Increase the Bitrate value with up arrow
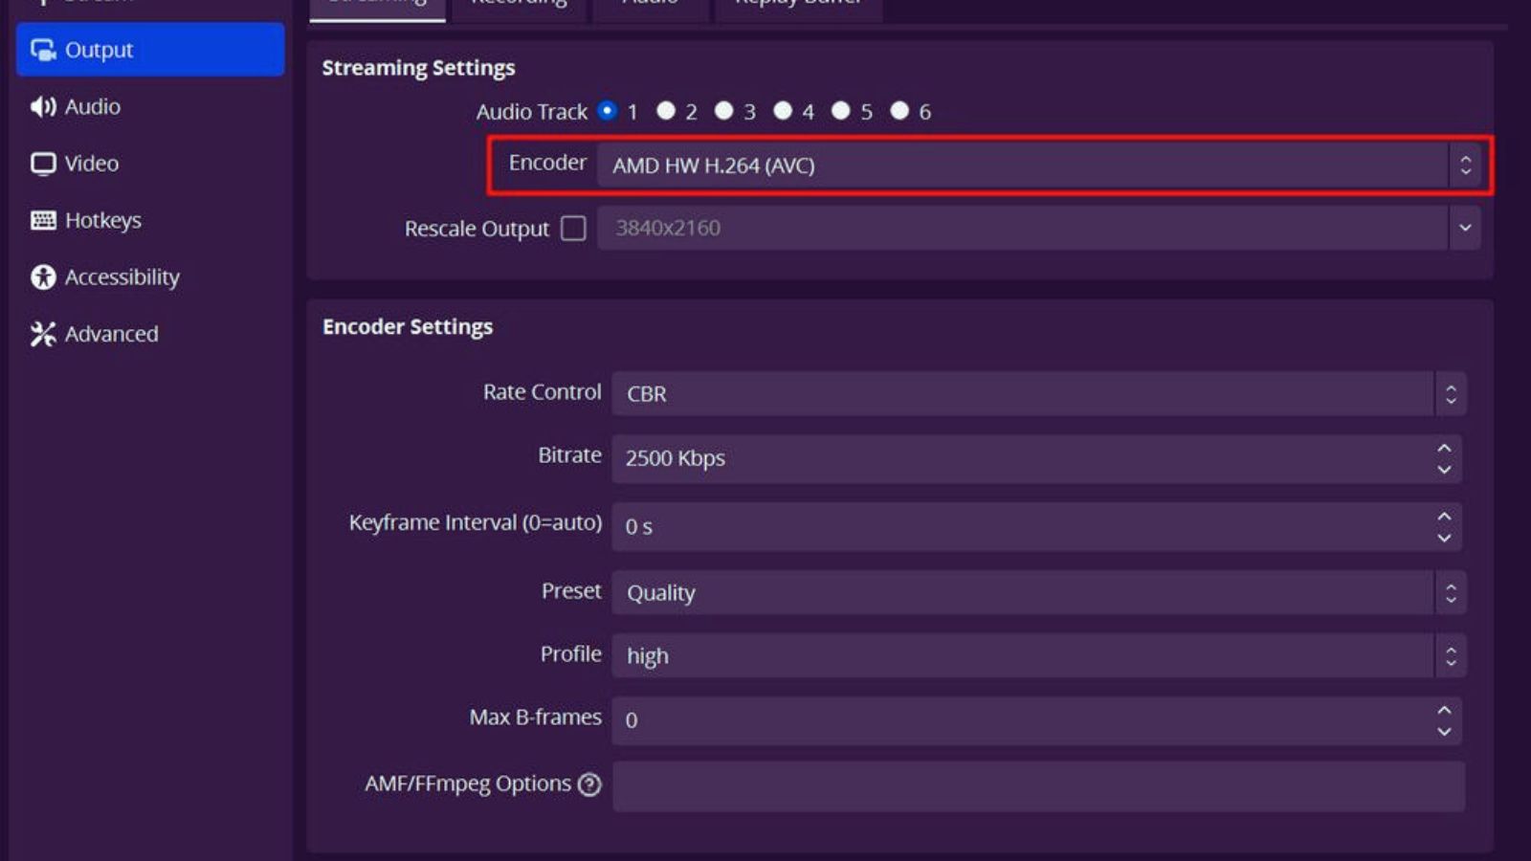 tap(1444, 448)
